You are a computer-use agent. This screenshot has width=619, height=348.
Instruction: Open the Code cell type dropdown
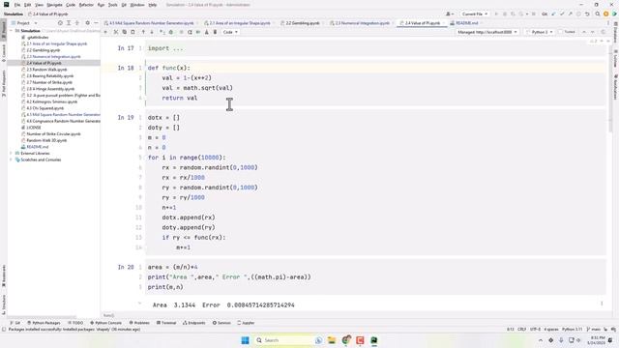pos(230,32)
